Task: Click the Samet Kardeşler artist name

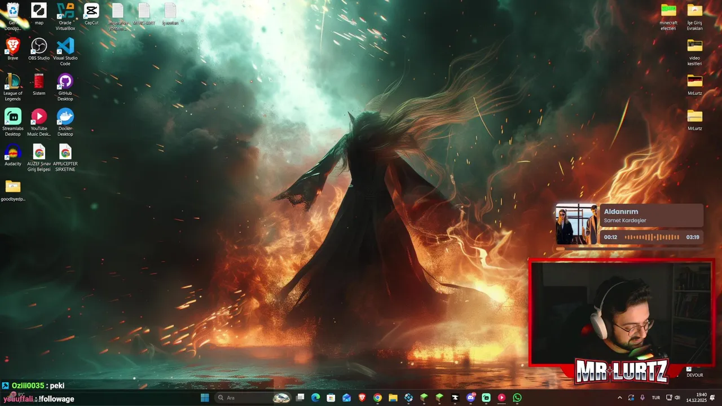Action: [x=625, y=220]
